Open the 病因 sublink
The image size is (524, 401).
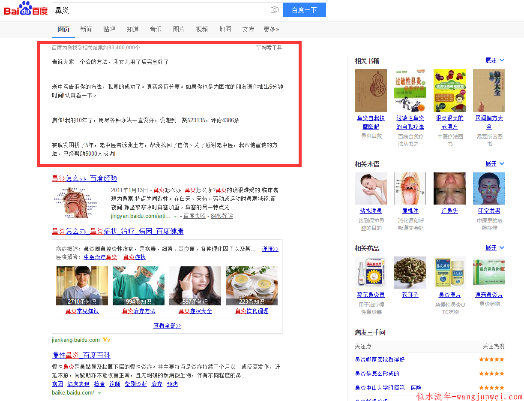point(57,384)
